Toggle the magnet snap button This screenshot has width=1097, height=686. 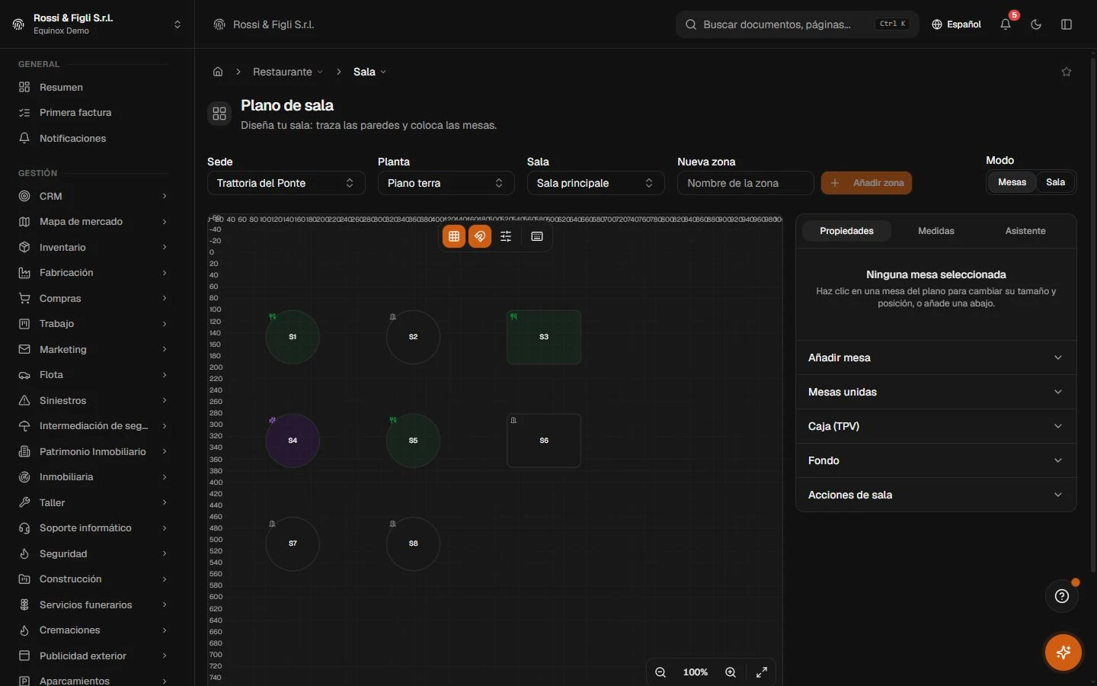click(x=480, y=236)
